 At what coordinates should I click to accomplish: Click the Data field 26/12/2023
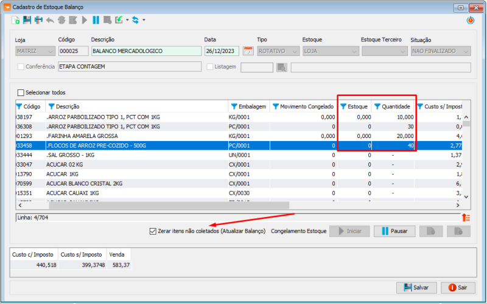(222, 51)
